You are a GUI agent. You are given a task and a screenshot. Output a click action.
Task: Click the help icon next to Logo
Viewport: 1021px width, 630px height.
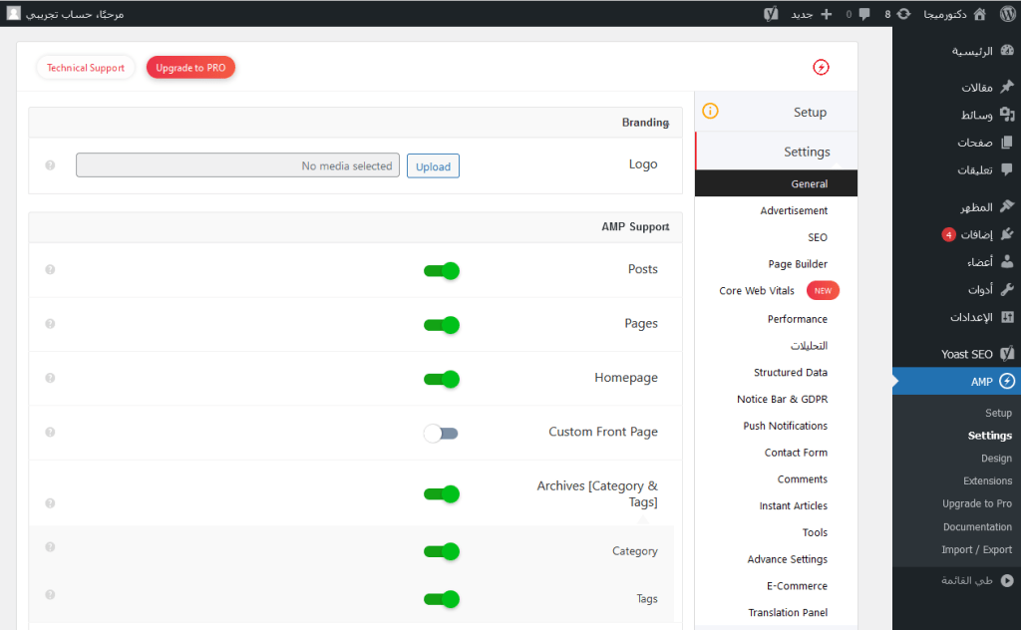pyautogui.click(x=50, y=165)
